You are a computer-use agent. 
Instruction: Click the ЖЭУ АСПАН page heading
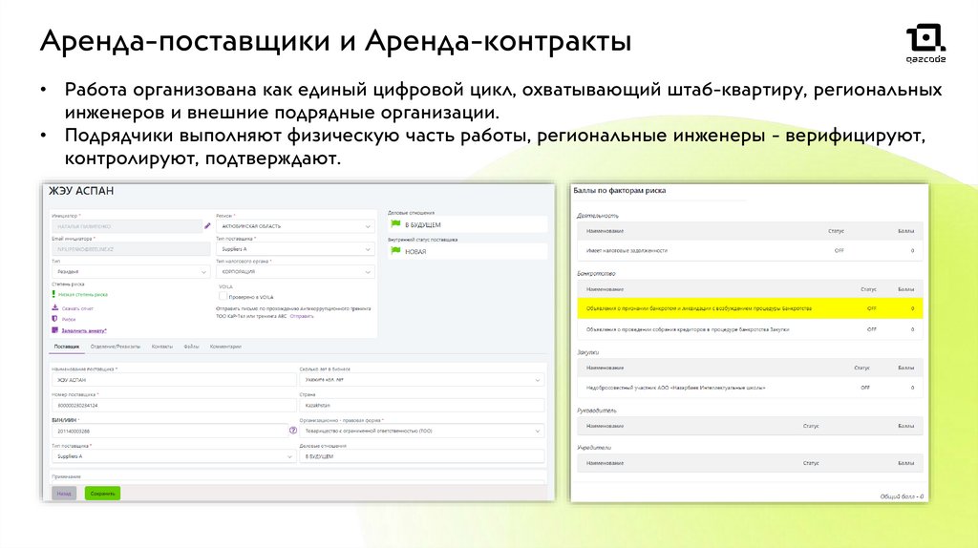pyautogui.click(x=81, y=191)
